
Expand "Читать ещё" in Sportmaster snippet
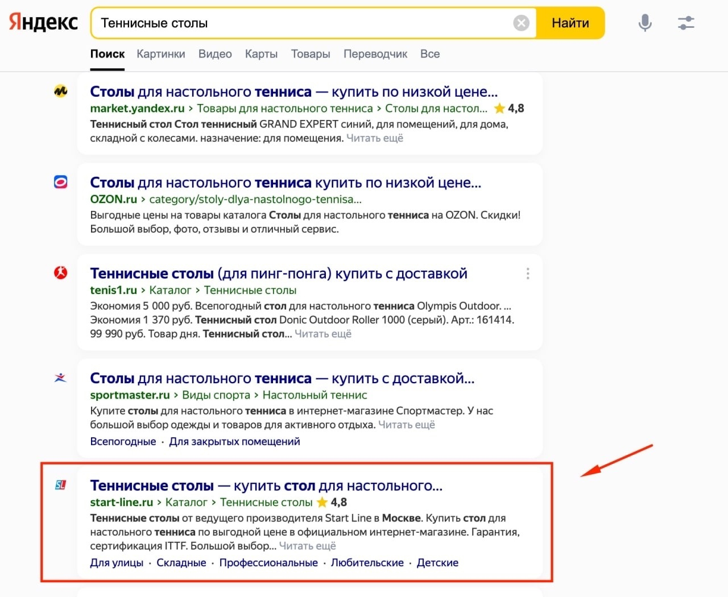(406, 425)
